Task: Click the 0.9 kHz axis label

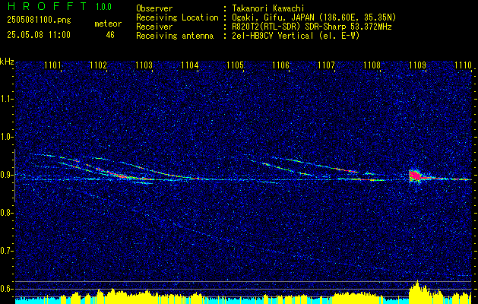Action: [7, 175]
